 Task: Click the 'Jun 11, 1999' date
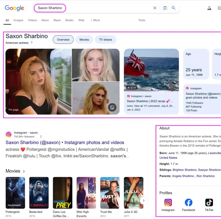click(x=194, y=75)
